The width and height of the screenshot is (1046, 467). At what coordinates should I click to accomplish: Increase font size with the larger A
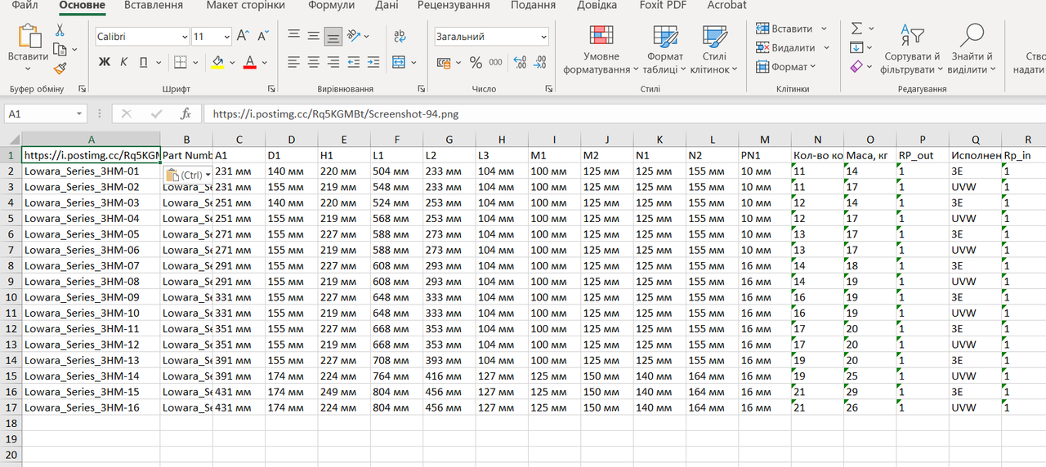point(243,36)
